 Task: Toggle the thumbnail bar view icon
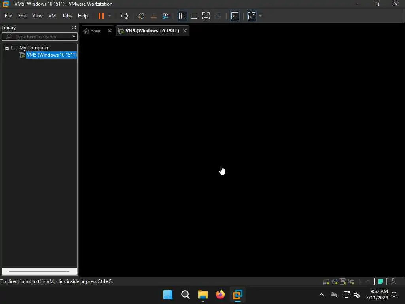coord(194,16)
